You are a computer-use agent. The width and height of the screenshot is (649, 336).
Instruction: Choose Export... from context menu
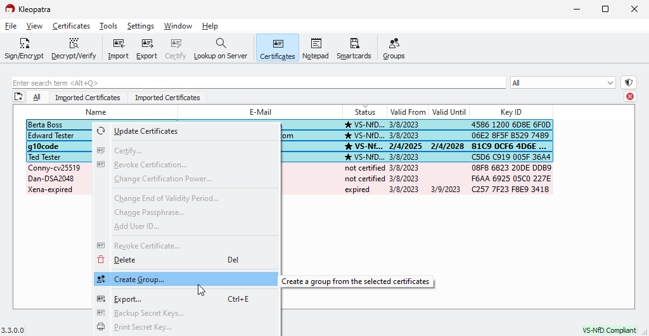[x=187, y=299]
